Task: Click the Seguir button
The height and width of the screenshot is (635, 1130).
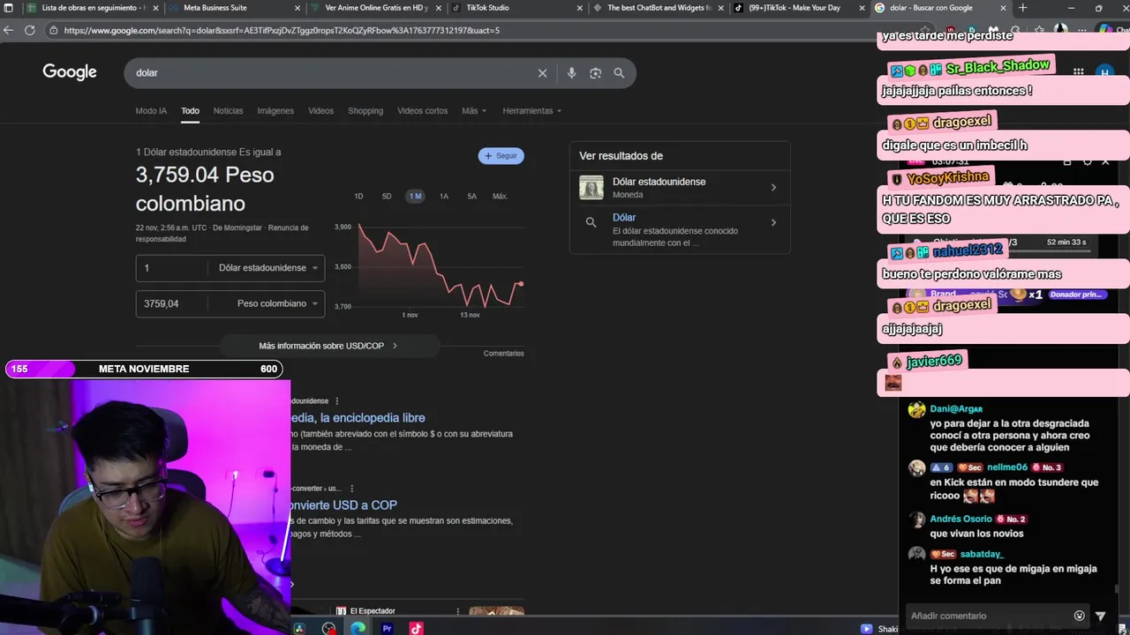Action: [501, 156]
